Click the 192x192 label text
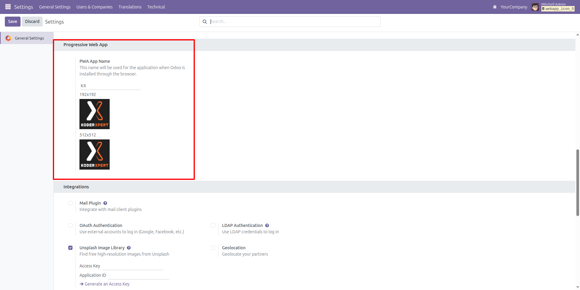 click(88, 94)
